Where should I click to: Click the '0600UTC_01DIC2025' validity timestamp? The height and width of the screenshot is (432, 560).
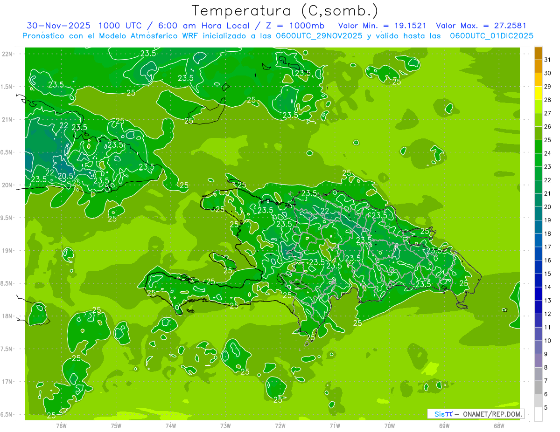pos(491,35)
